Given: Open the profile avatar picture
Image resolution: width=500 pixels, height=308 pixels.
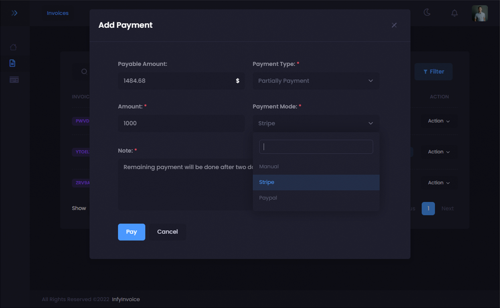Looking at the screenshot, I should pos(480,13).
